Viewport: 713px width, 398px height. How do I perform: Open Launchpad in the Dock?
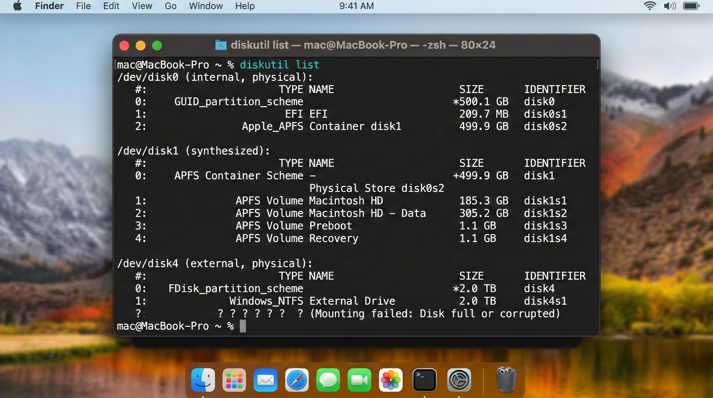tap(234, 380)
